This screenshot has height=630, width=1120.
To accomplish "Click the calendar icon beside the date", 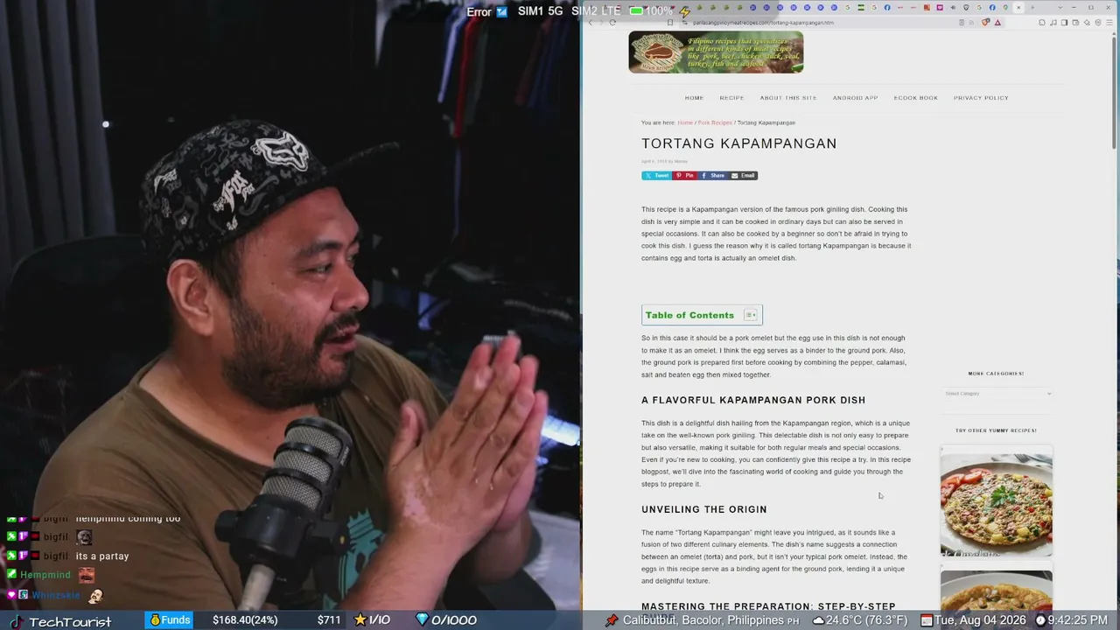I will pyautogui.click(x=927, y=620).
